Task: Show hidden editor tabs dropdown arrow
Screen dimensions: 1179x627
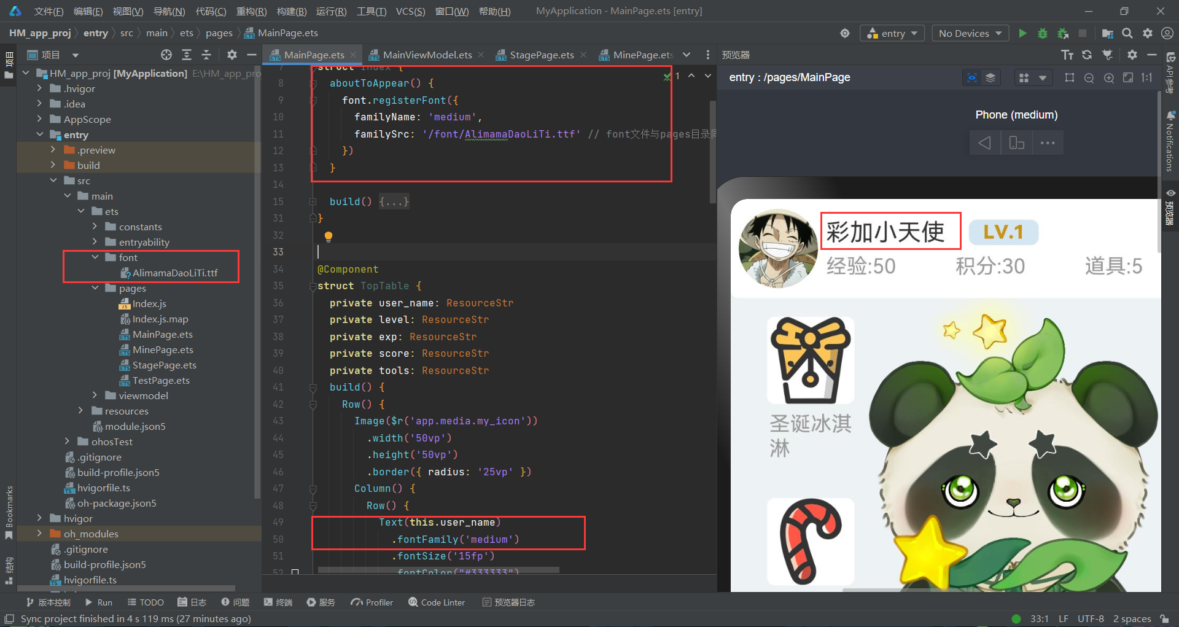Action: coord(687,55)
